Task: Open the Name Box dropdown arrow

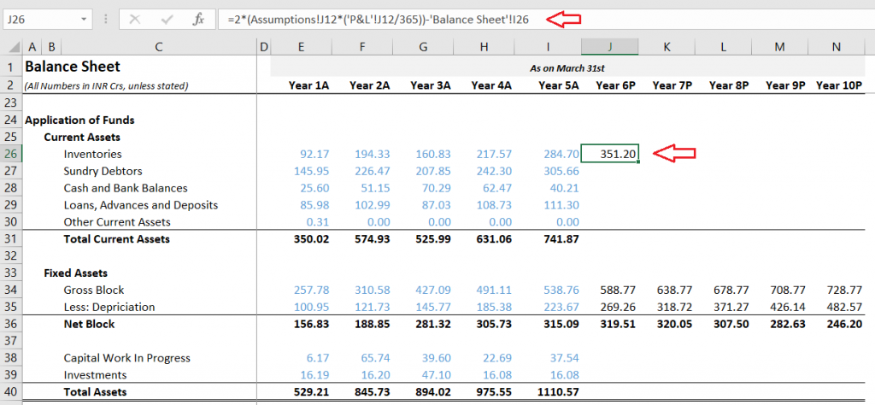Action: coord(83,18)
